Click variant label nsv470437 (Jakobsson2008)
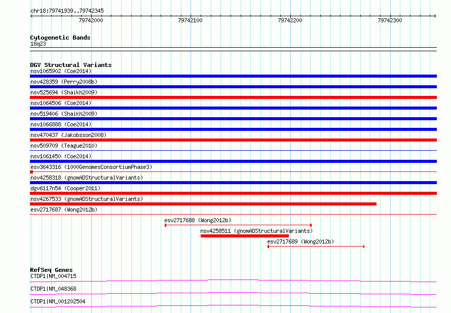This screenshot has height=313, width=451. pyautogui.click(x=68, y=135)
